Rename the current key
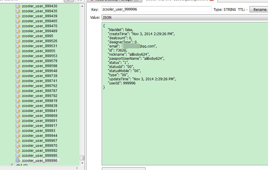Image resolution: width=268 pixels, height=170 pixels. coord(259,10)
